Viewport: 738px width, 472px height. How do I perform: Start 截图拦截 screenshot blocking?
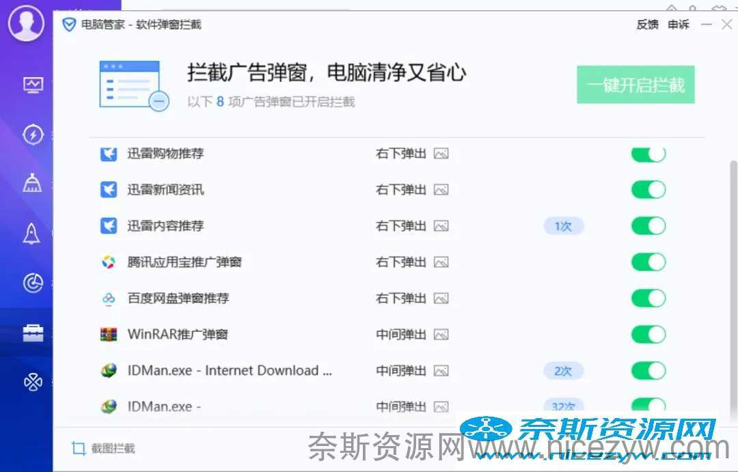[104, 449]
